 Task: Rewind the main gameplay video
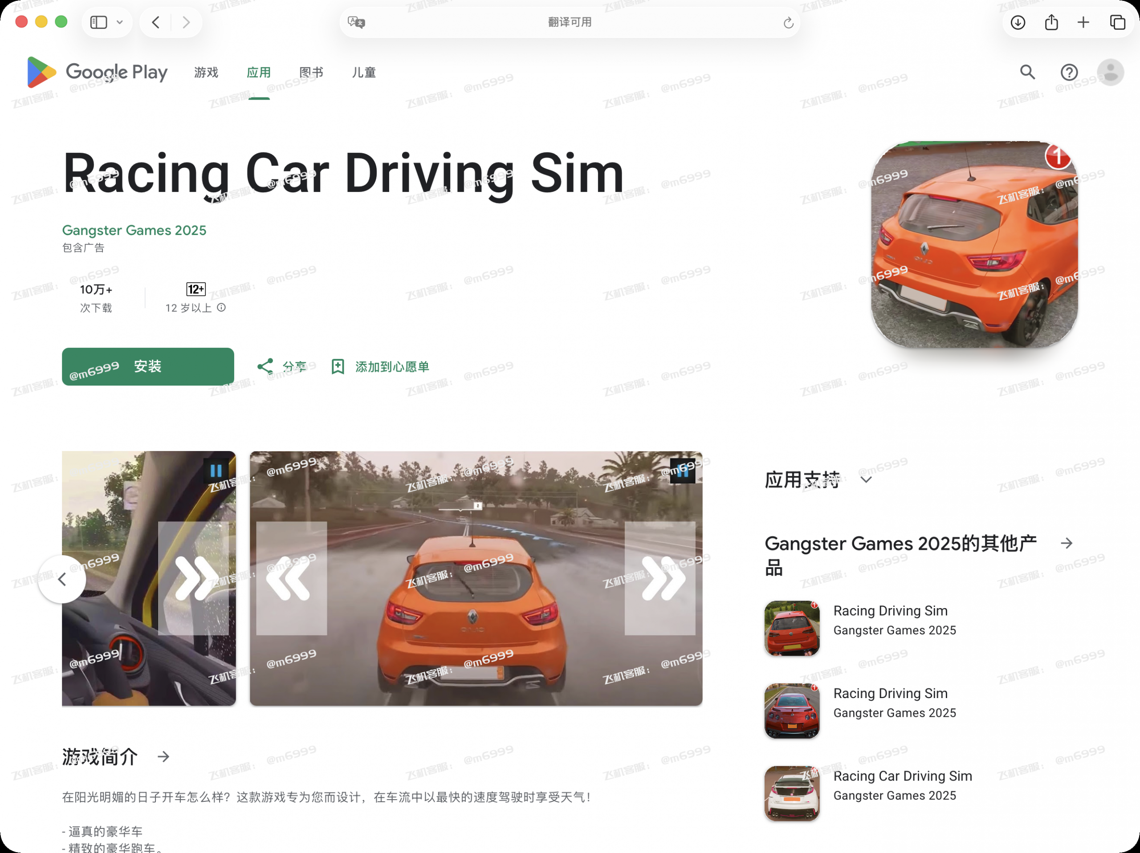292,578
